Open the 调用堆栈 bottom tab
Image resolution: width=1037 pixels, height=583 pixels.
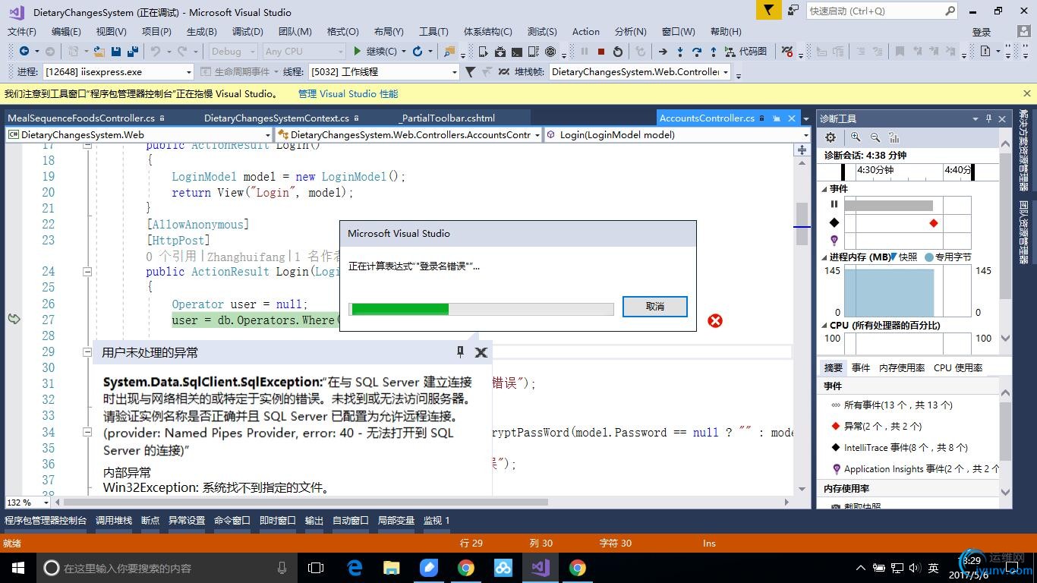point(114,521)
